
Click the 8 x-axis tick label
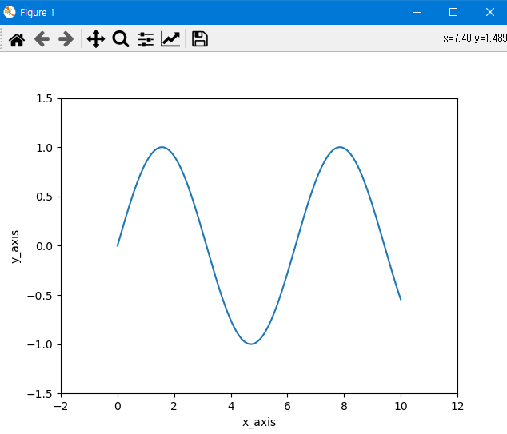click(x=344, y=406)
